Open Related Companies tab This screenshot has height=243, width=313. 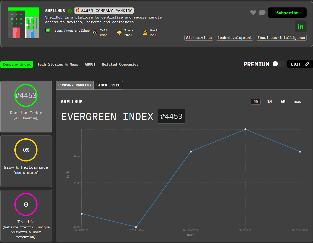(x=120, y=64)
